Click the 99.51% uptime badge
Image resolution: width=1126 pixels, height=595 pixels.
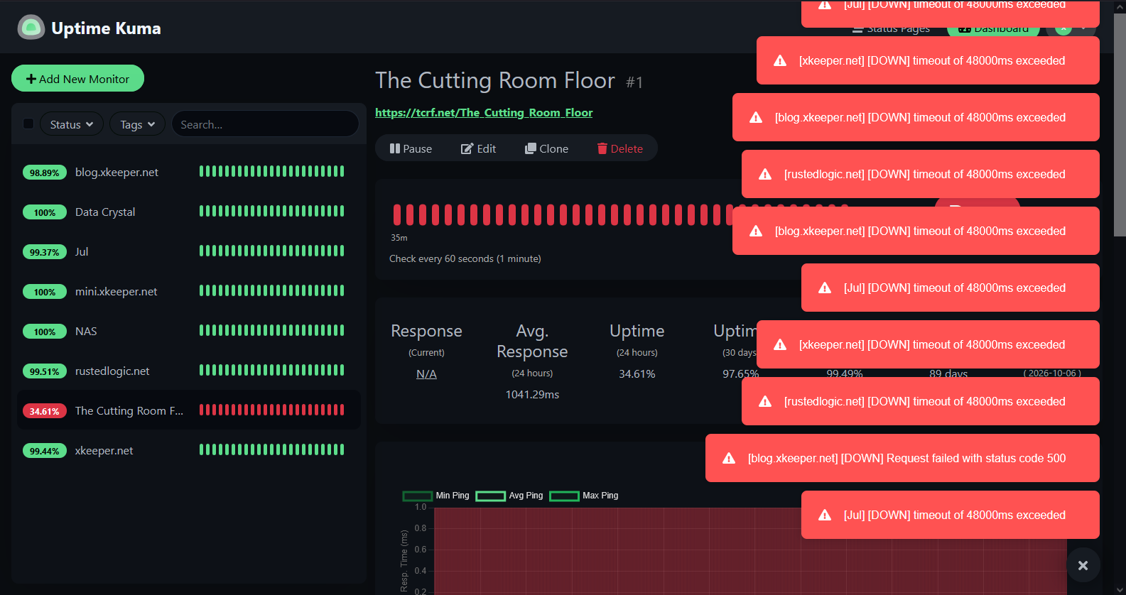tap(45, 371)
